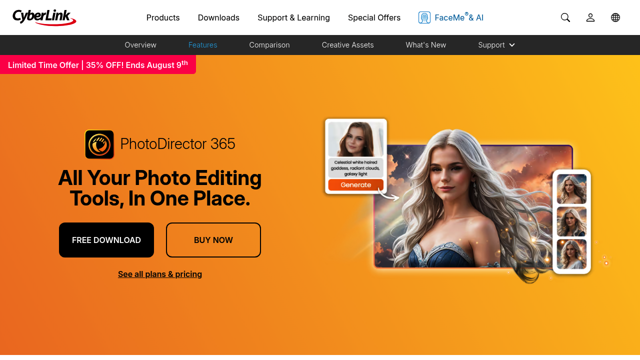Viewport: 640px width, 360px height.
Task: Open See all plans & pricing link
Action: (x=160, y=274)
